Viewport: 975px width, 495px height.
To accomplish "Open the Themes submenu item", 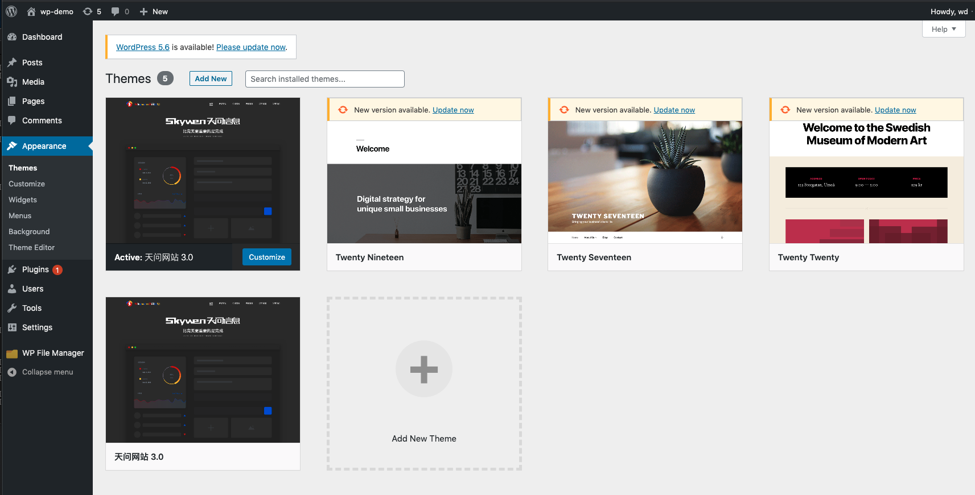I will pos(23,168).
